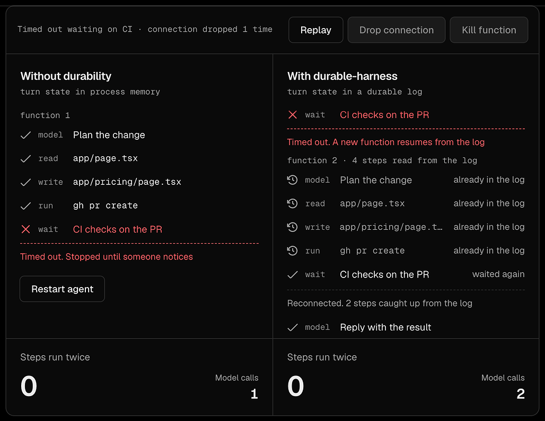Select the 'Without durability' heading
The image size is (545, 421).
pos(66,76)
